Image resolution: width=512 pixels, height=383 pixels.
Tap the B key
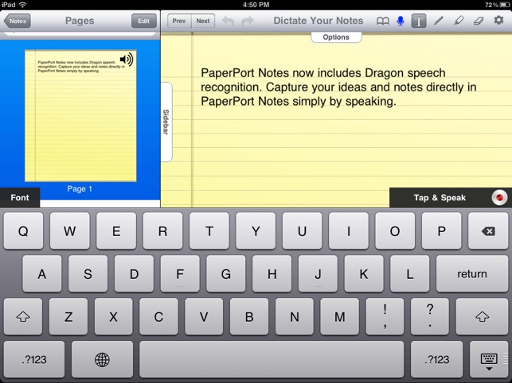point(249,316)
